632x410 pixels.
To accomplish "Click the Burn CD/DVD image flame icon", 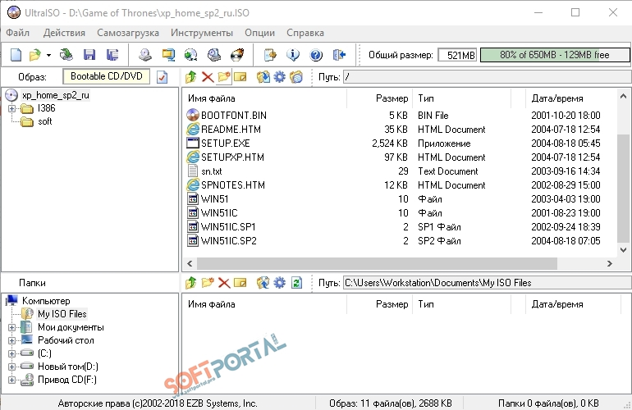I will pyautogui.click(x=237, y=55).
